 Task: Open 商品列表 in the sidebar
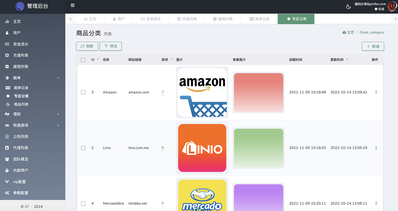[21, 104]
